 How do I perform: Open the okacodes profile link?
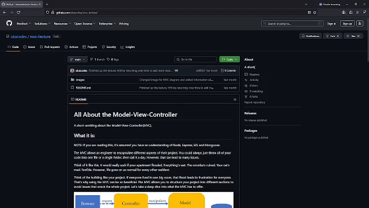[x=18, y=36]
